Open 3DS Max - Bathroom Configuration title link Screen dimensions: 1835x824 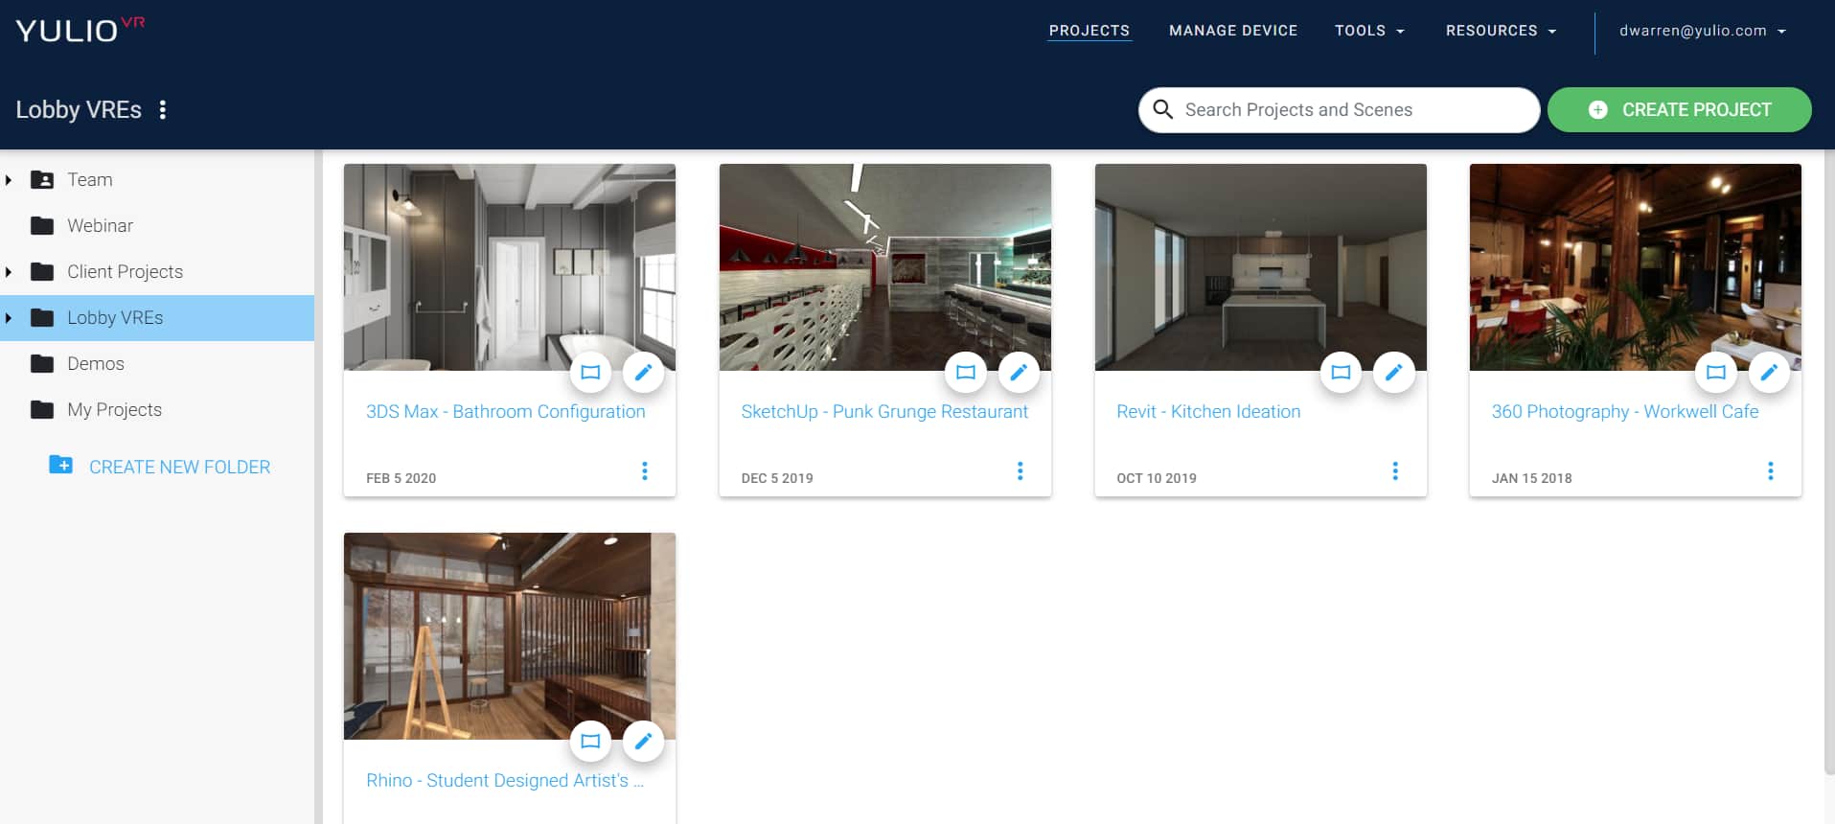coord(505,411)
